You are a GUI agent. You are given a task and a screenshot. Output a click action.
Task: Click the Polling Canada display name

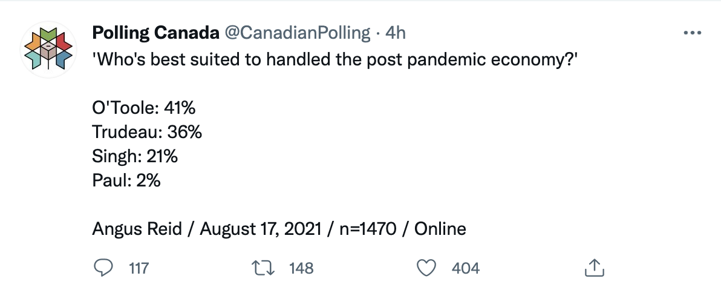click(x=156, y=33)
